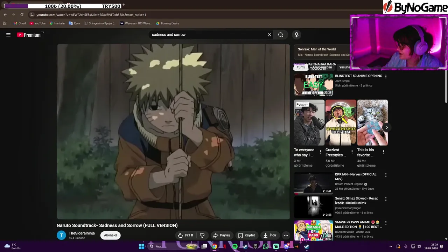Open the Mix playlist panel Sonraki: Man of the World
Screen dimensions: 448x252
(x=322, y=52)
